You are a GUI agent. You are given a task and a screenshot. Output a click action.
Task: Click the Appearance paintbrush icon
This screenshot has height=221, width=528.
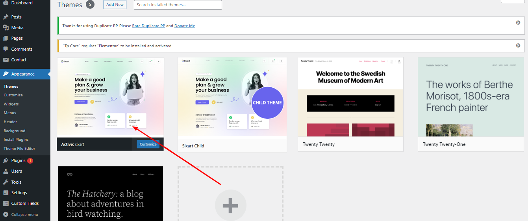click(x=6, y=74)
